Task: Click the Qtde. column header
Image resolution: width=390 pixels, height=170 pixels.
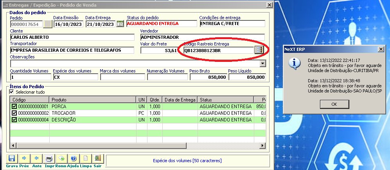Action: (155, 100)
